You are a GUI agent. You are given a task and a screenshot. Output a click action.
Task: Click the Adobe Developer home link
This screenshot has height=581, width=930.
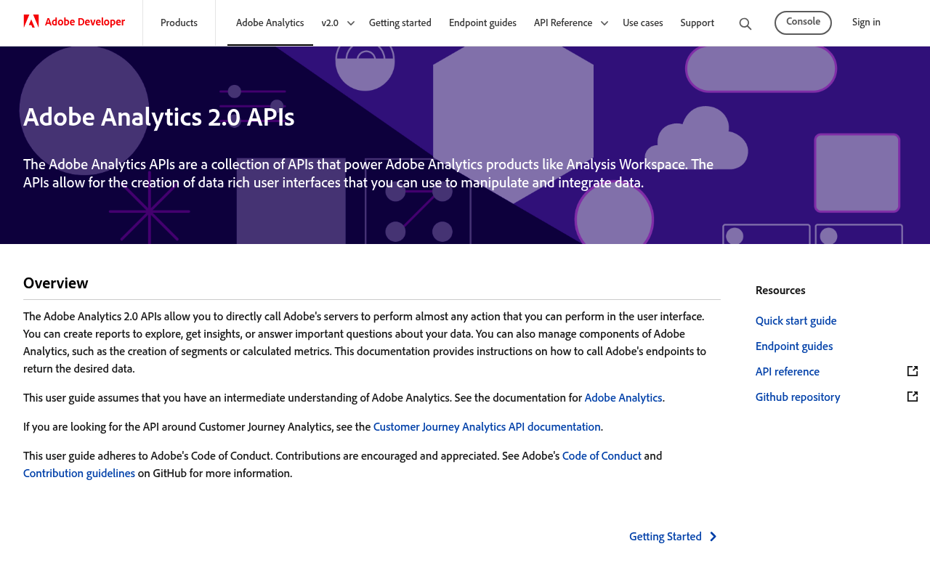[74, 22]
